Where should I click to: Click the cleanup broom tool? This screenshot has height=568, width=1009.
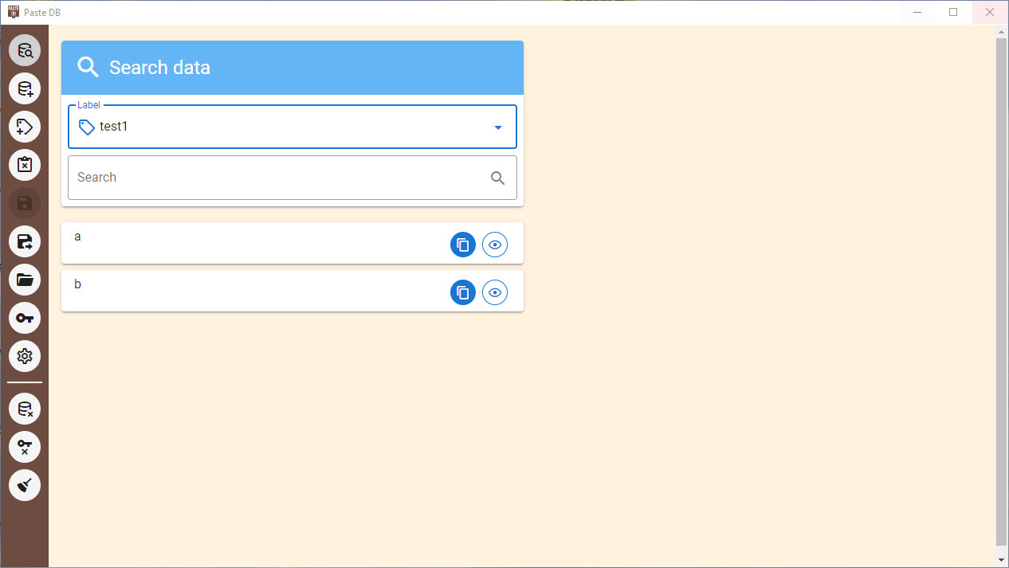click(25, 485)
